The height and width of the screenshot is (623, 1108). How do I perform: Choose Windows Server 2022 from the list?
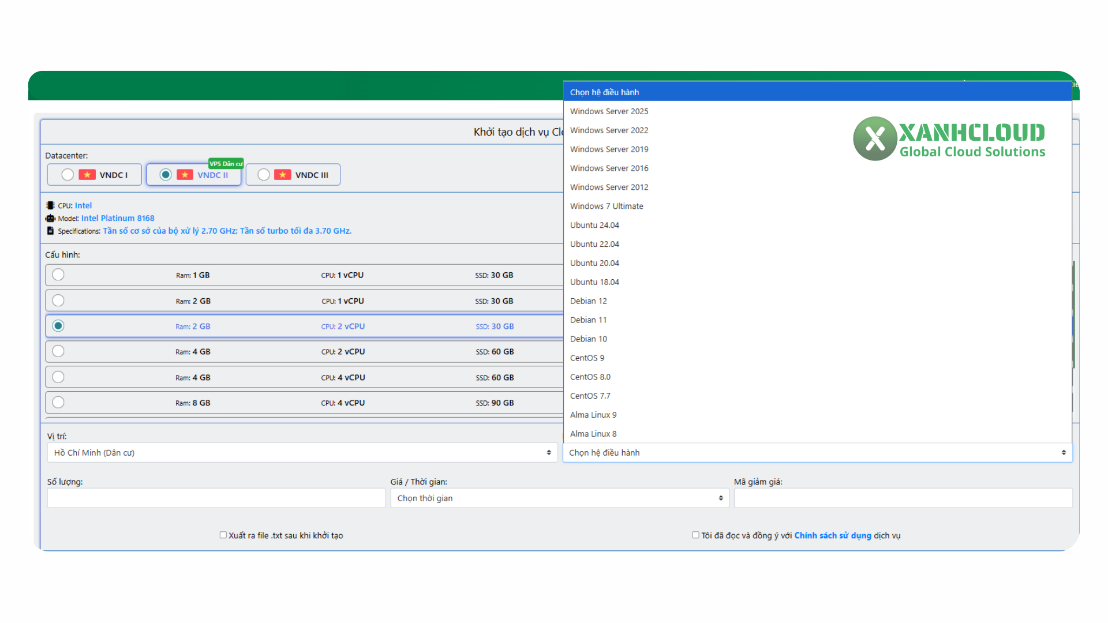pos(609,130)
